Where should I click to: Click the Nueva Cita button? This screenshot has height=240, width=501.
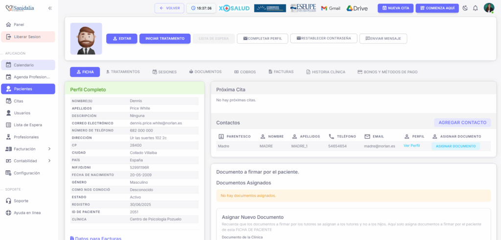(x=395, y=8)
